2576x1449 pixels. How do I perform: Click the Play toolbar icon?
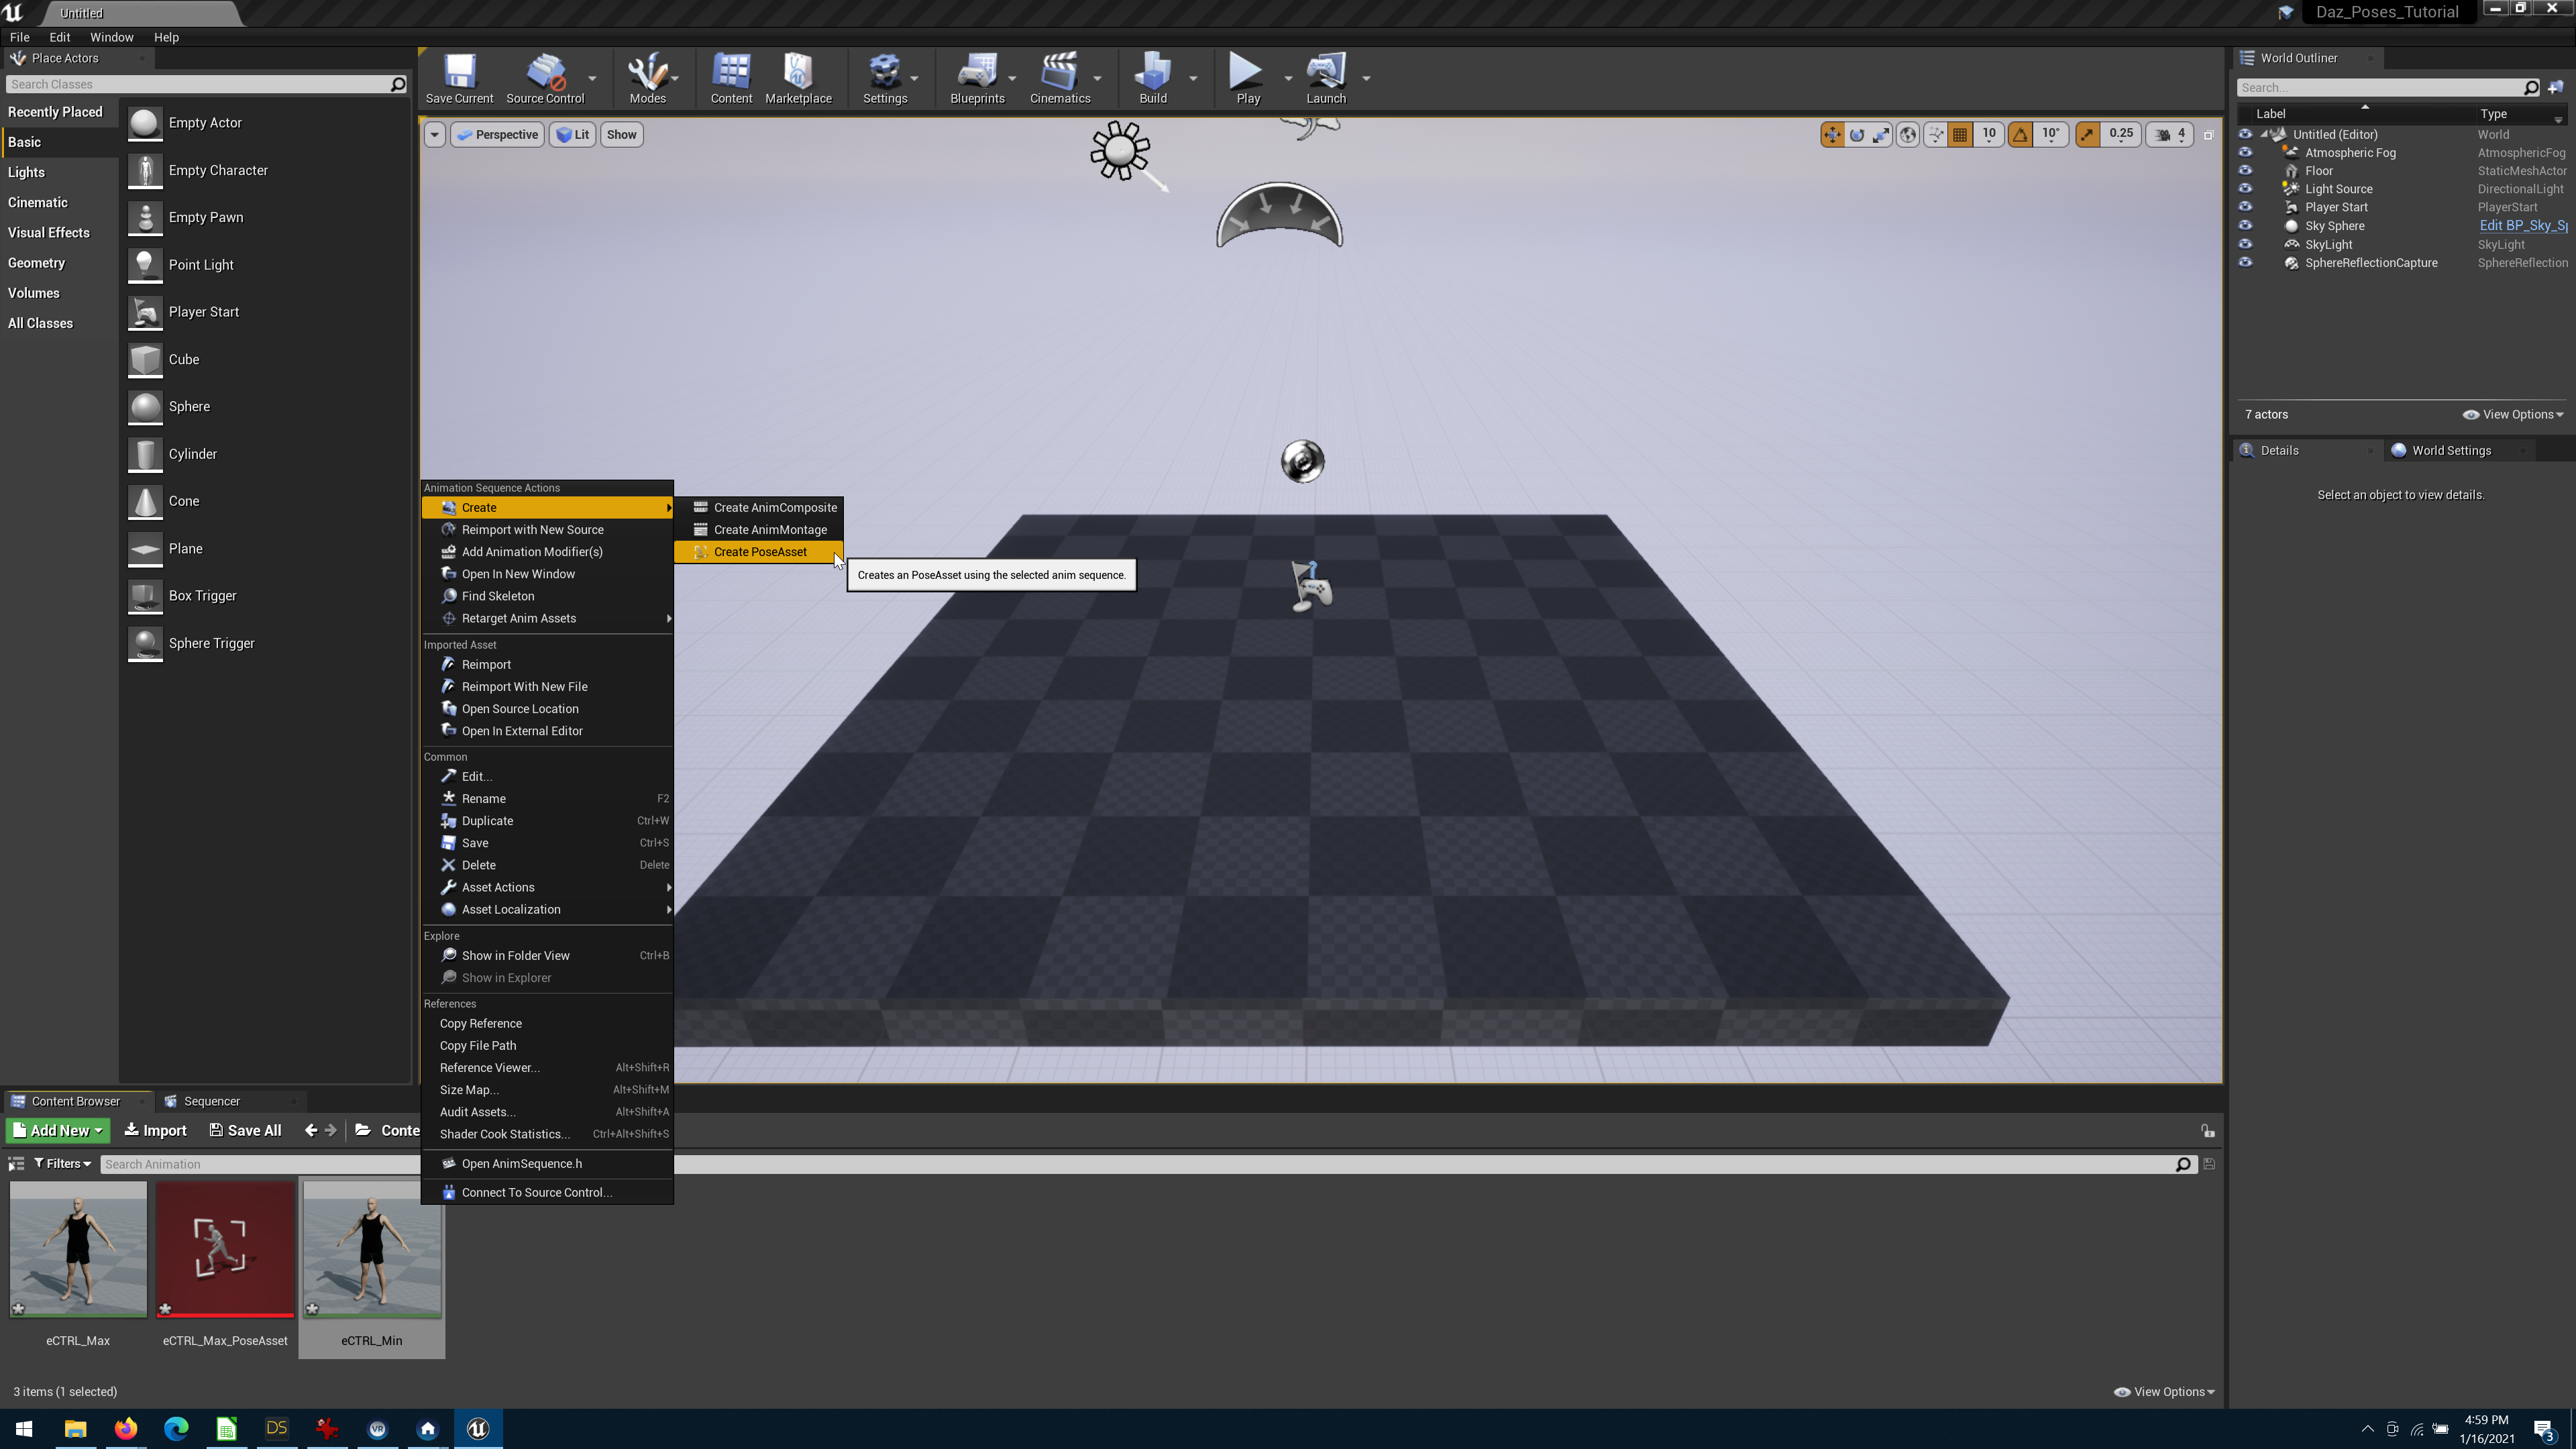click(1247, 78)
